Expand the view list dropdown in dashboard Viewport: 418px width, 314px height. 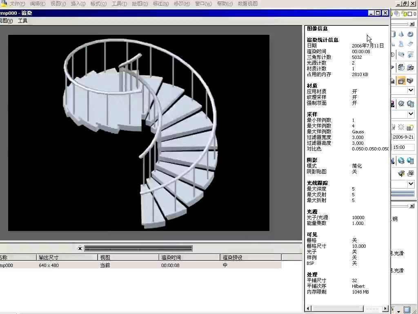tap(411, 90)
